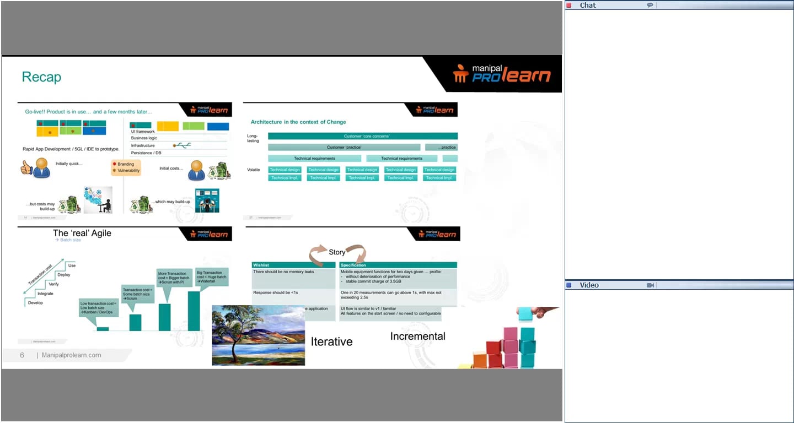Viewport: 794px width, 423px height.
Task: Click the red icon beside the Chat title
Action: [569, 6]
